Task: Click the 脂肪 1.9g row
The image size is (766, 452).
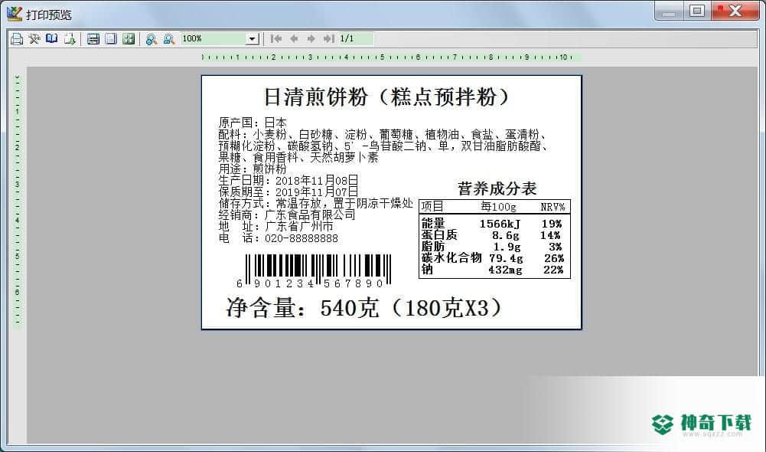Action: click(x=491, y=247)
